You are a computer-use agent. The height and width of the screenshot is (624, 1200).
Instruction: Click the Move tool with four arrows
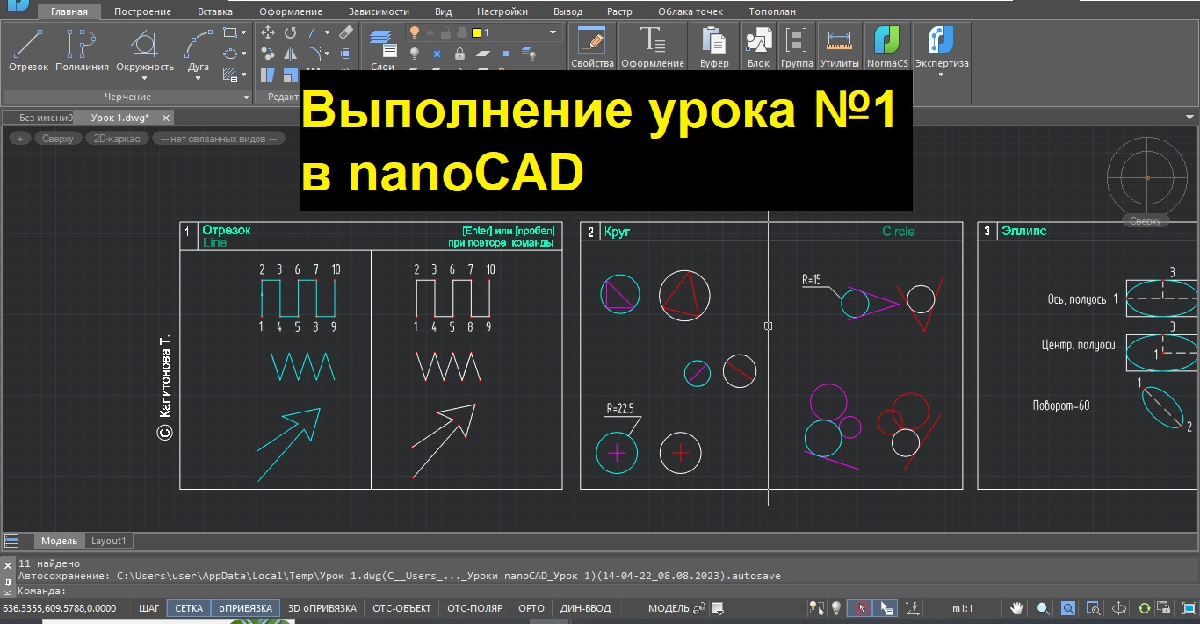click(270, 32)
